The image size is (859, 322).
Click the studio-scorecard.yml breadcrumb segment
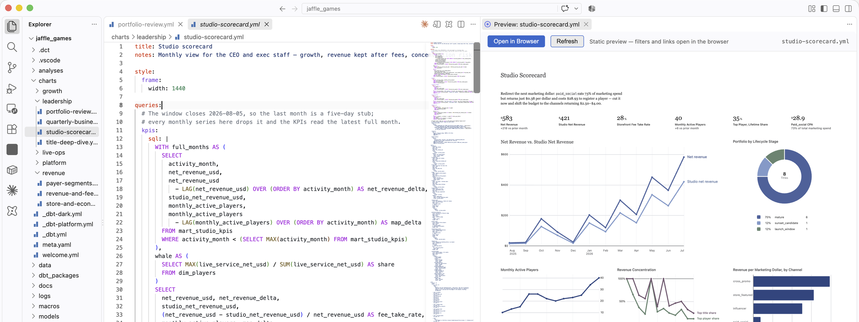coord(214,37)
